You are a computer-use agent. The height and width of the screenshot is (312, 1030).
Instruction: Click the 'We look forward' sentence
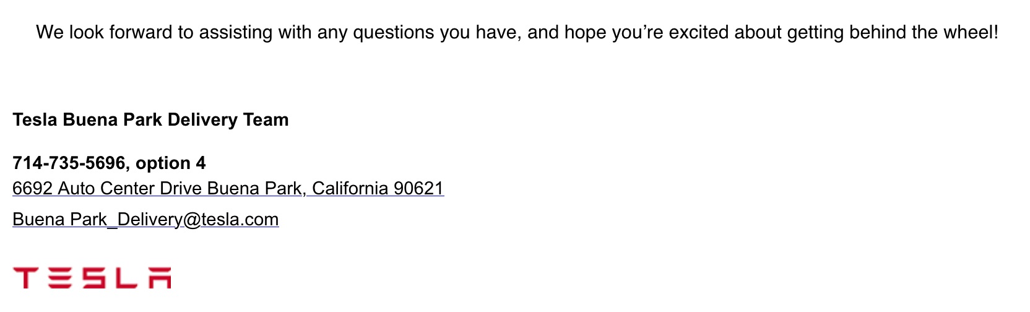pos(517,32)
